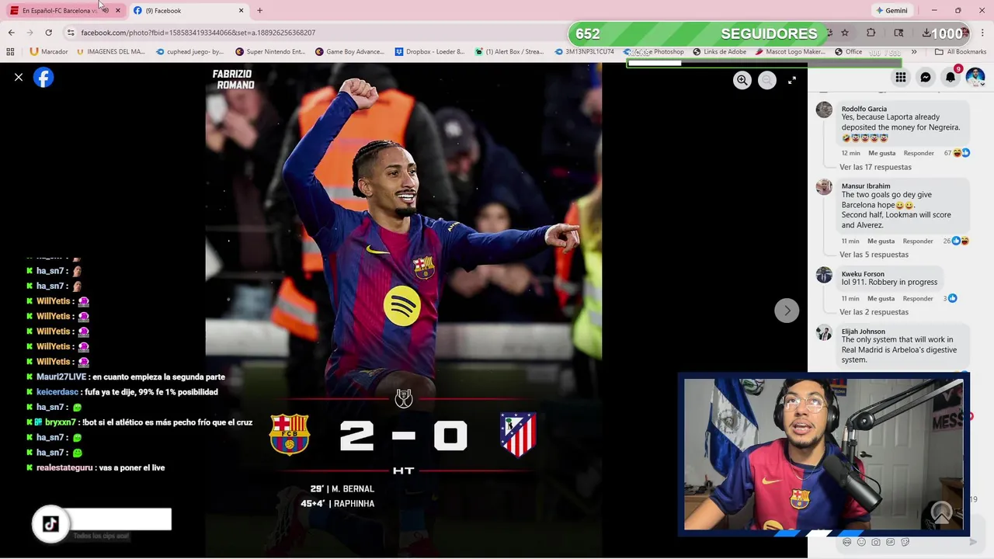Expand Ver las 5 respuestas
This screenshot has height=559, width=994.
(874, 255)
